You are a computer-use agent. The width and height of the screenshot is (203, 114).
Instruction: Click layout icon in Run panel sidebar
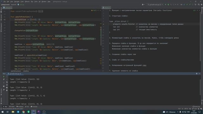tap(4, 86)
